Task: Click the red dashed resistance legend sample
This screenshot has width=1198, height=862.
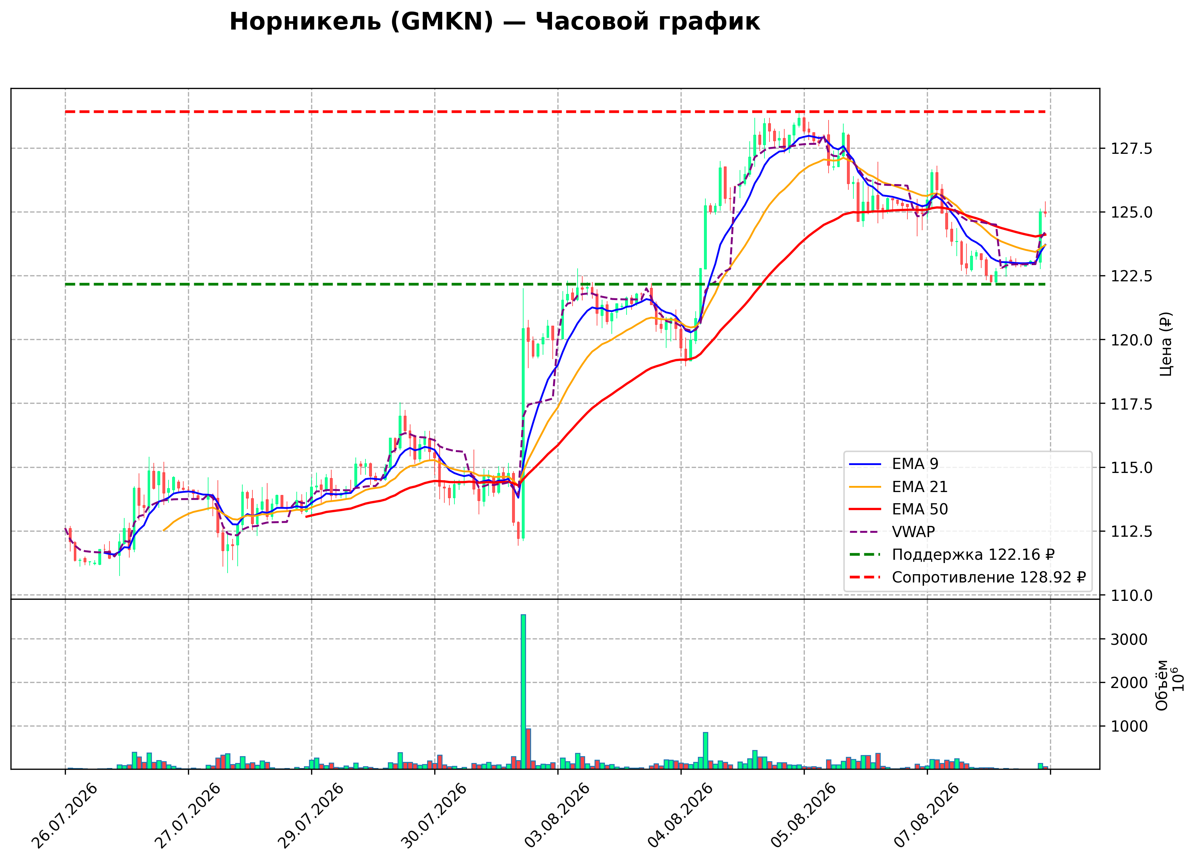Action: point(865,577)
